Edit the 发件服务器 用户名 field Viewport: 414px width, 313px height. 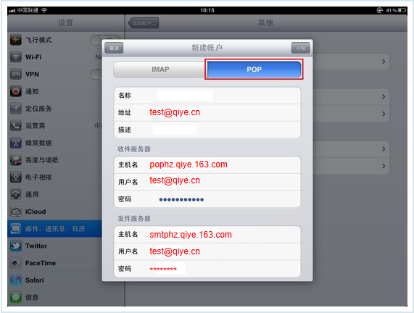207,251
